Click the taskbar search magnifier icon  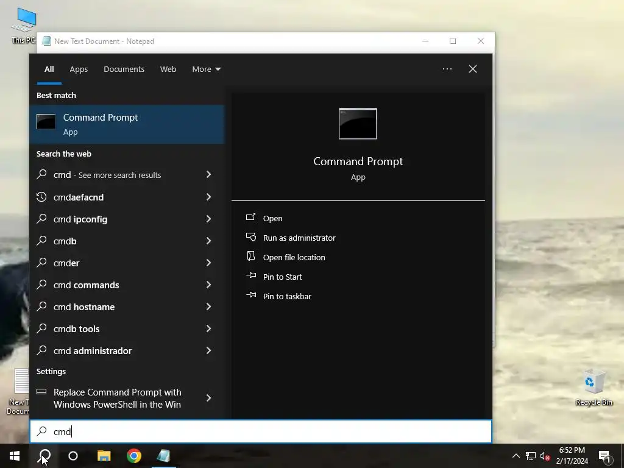click(x=44, y=456)
